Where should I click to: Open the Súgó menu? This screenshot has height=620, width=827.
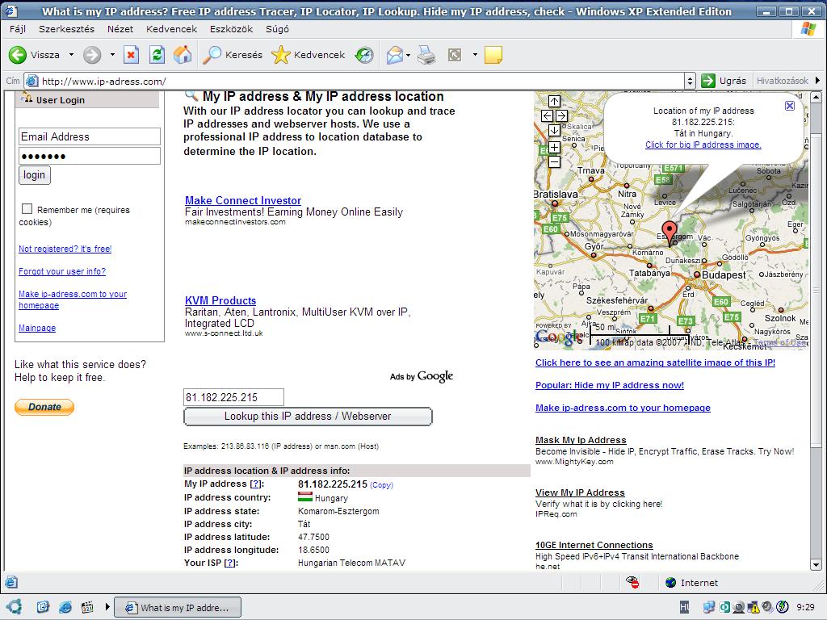click(x=277, y=29)
